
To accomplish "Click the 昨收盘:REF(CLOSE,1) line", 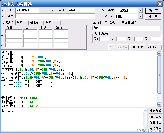I will [21, 102].
